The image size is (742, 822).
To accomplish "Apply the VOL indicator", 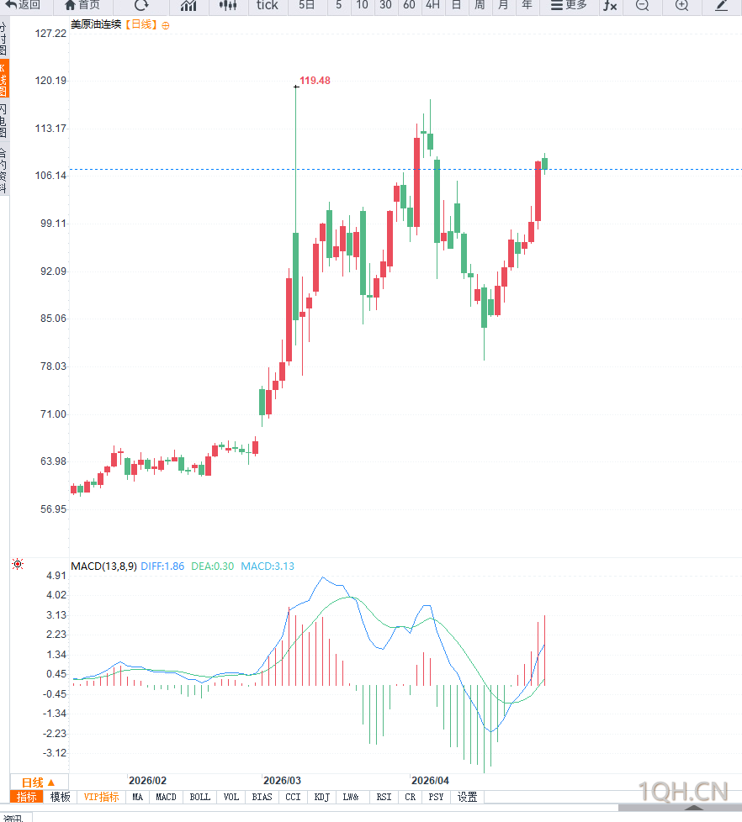I will [231, 797].
